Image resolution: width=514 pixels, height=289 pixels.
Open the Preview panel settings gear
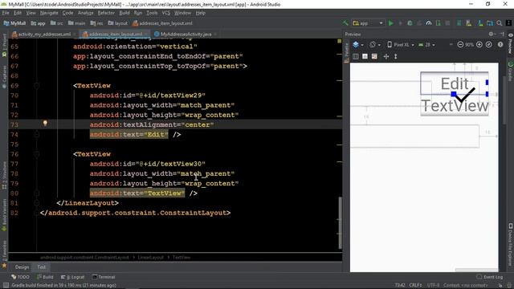pyautogui.click(x=492, y=34)
